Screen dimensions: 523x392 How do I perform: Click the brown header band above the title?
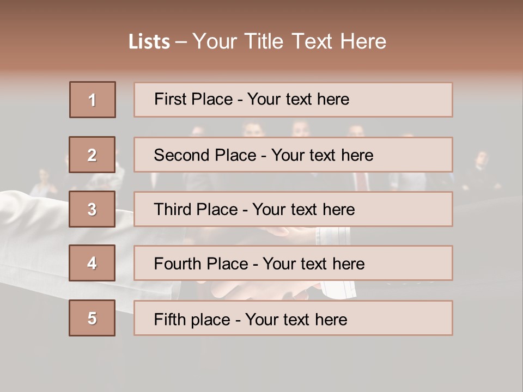tap(261, 14)
